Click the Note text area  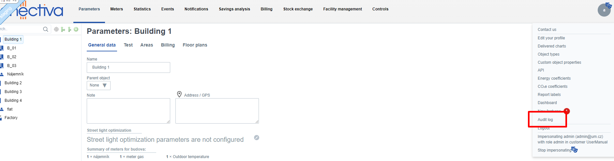pos(128,111)
